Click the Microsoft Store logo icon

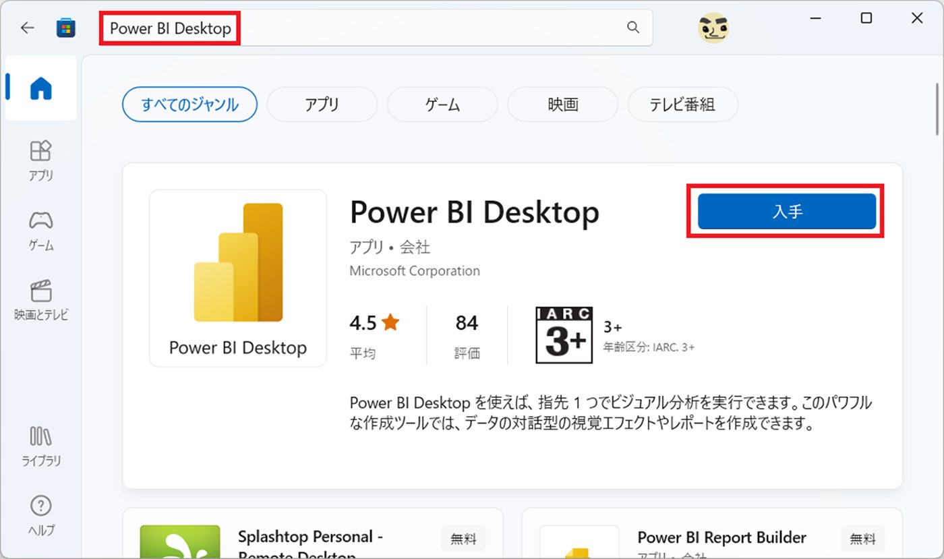tap(65, 28)
